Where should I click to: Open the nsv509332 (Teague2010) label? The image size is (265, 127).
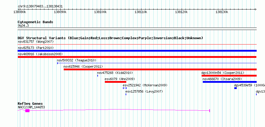pyautogui.click(x=77, y=60)
